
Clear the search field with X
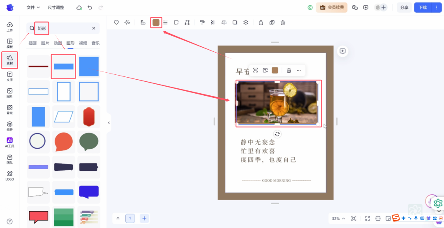(x=94, y=28)
